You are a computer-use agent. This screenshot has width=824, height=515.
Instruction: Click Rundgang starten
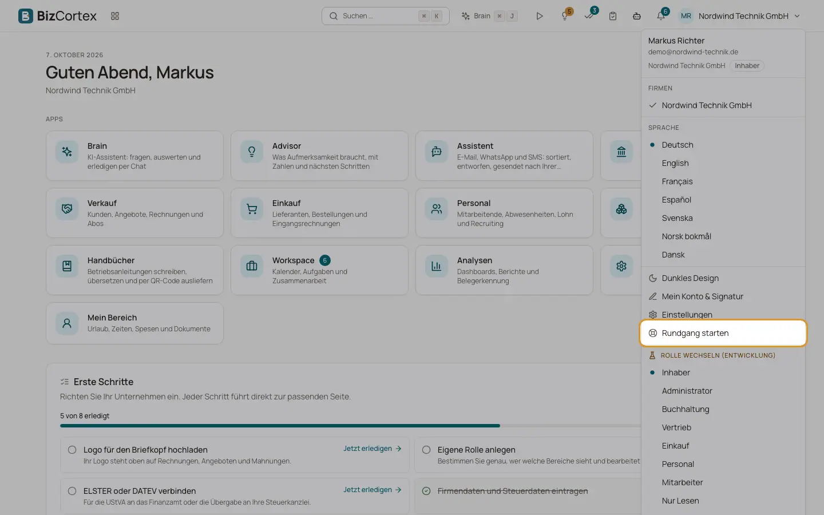click(723, 333)
